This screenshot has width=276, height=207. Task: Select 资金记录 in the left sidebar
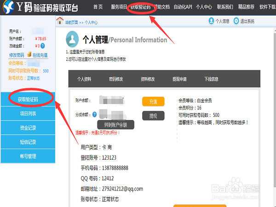pos(28,128)
